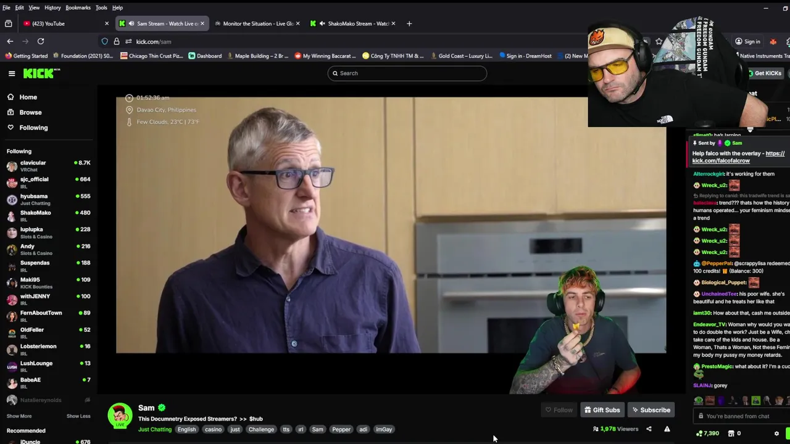Viewport: 790px width, 444px height.
Task: Report stream using warning triangle icon
Action: [x=667, y=429]
